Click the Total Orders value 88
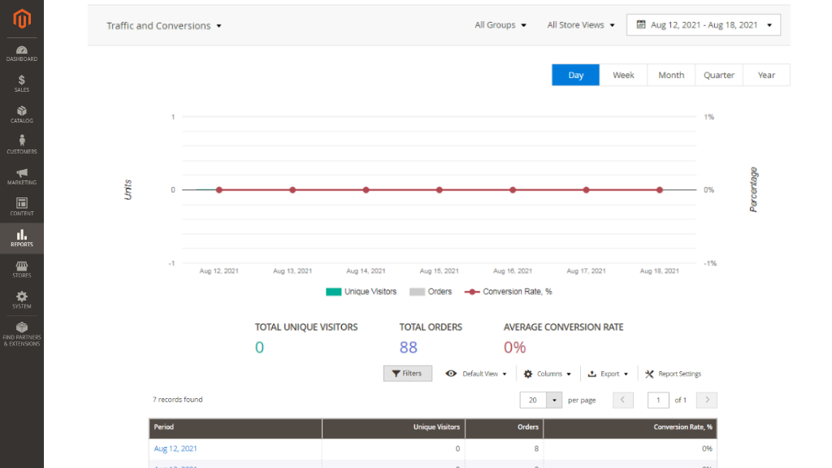The height and width of the screenshot is (468, 832). (x=409, y=348)
